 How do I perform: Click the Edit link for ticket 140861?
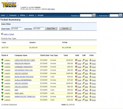point(86,60)
